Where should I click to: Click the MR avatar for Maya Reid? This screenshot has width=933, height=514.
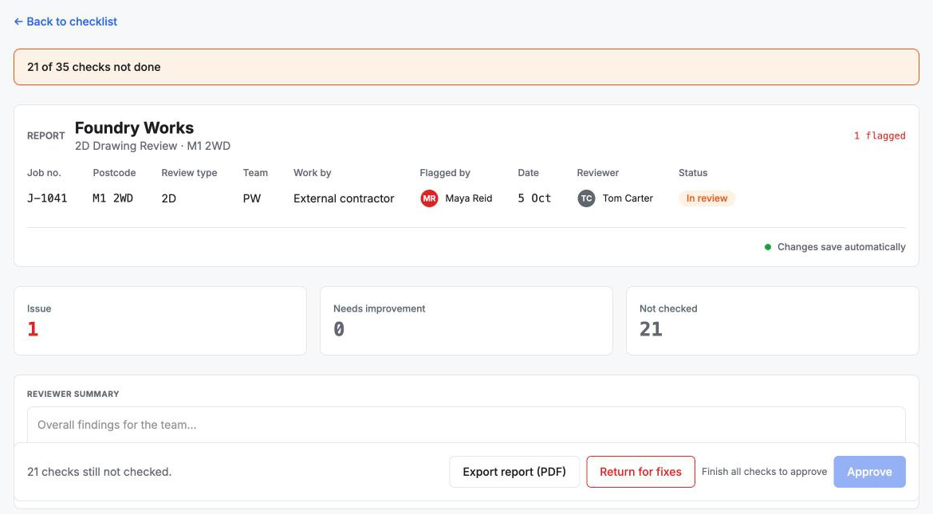tap(429, 198)
